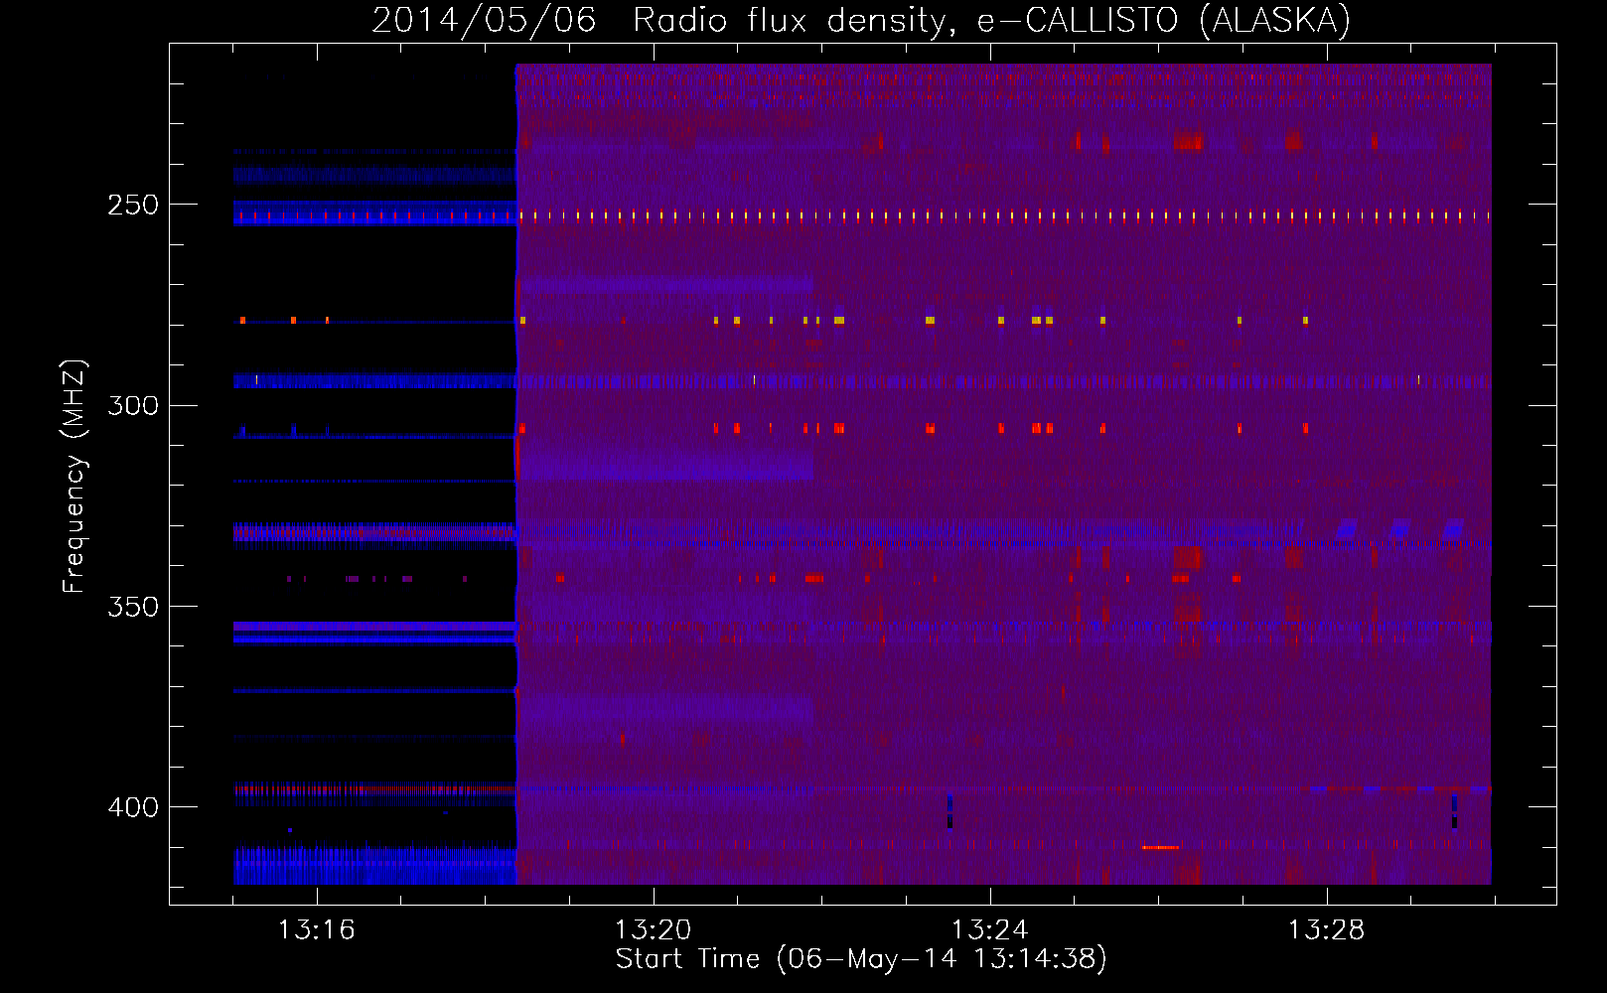Click the 13:28 time tick label
This screenshot has width=1607, height=993.
(x=1326, y=930)
